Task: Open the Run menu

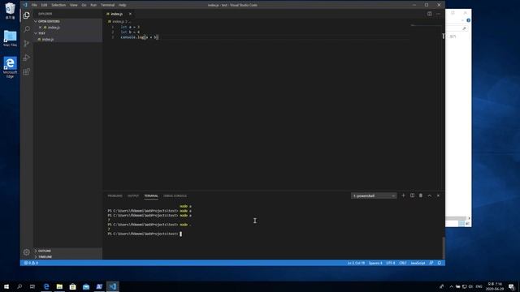Action: pyautogui.click(x=93, y=5)
